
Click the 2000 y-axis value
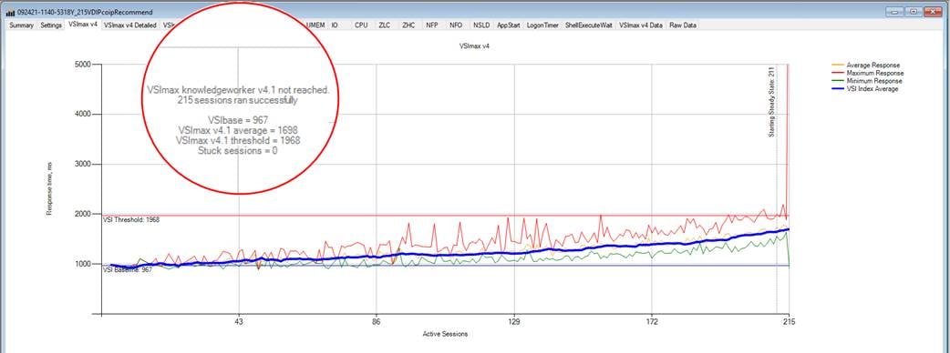pos(83,214)
